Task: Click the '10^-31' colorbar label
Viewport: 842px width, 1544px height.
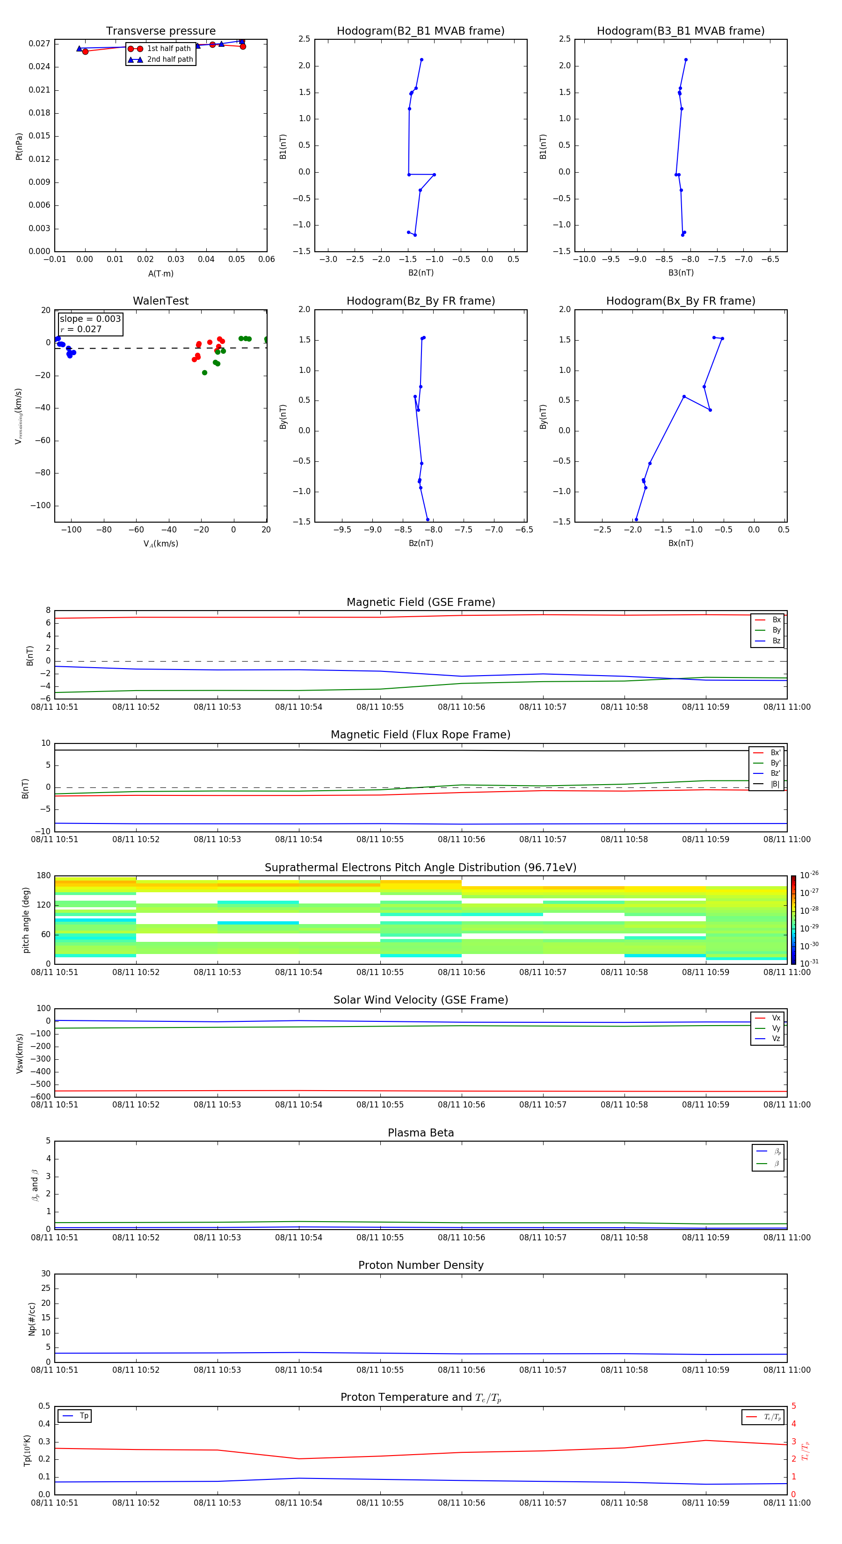Action: tap(809, 963)
